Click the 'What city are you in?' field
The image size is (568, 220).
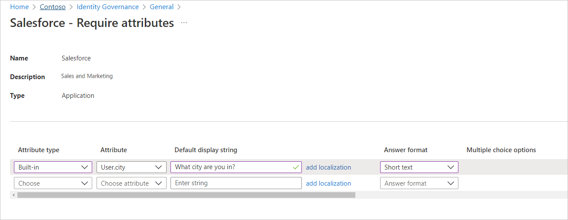pyautogui.click(x=231, y=167)
